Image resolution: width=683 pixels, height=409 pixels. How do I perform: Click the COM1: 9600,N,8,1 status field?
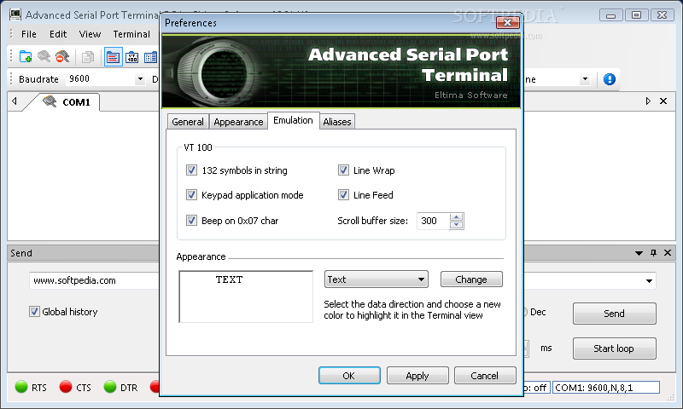coord(606,387)
